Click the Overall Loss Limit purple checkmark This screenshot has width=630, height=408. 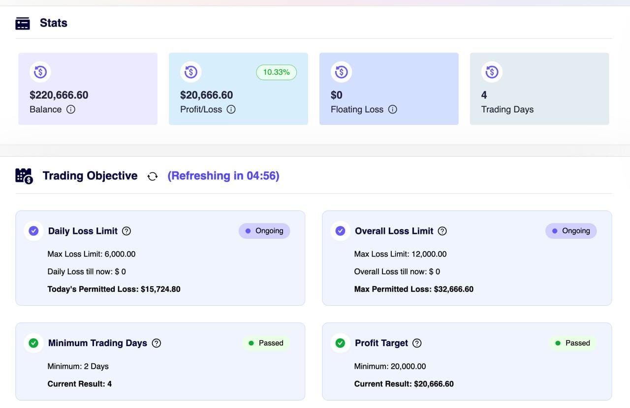(340, 231)
